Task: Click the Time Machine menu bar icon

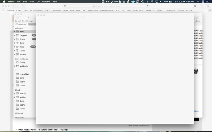Action: point(143,2)
